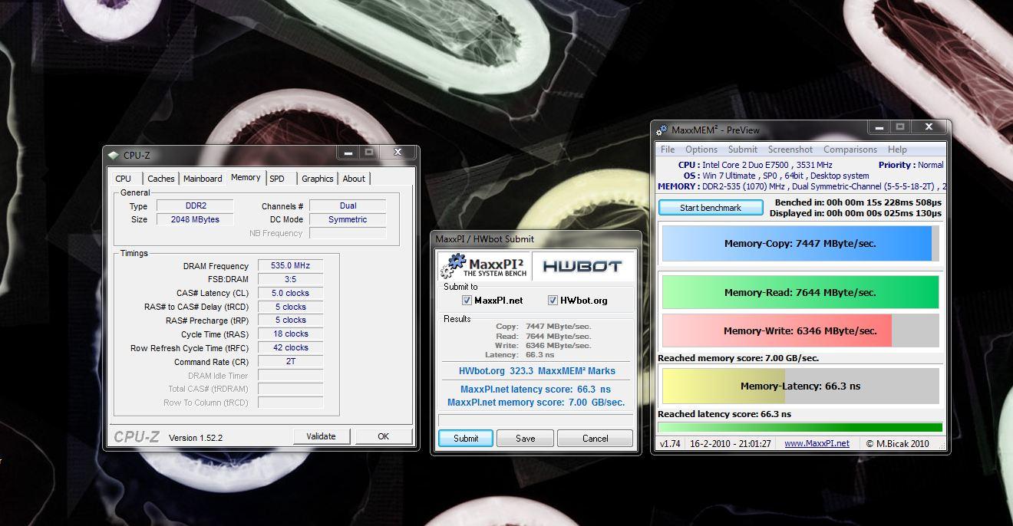The image size is (1013, 526).
Task: Open the CPU tab in CPU-Z
Action: [124, 179]
